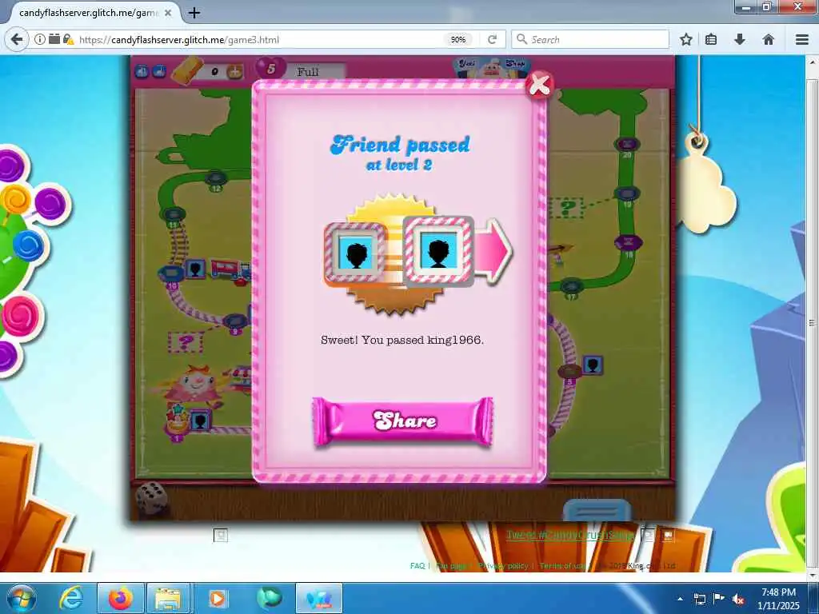Open the Windows Start menu
The width and height of the screenshot is (819, 614).
(x=21, y=598)
